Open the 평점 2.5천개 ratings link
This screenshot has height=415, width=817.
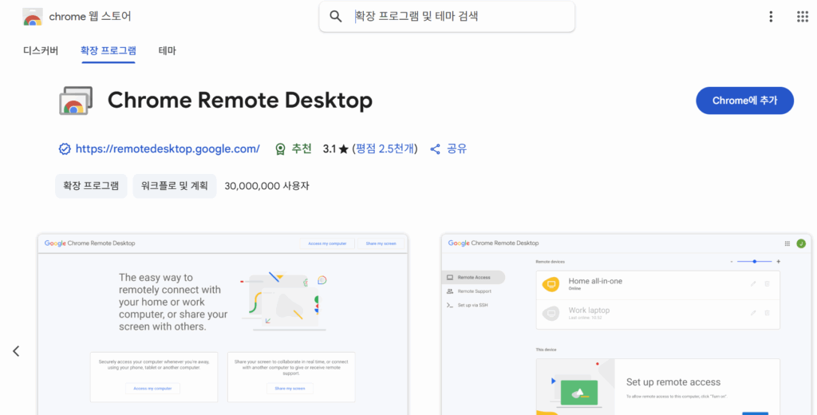[385, 149]
